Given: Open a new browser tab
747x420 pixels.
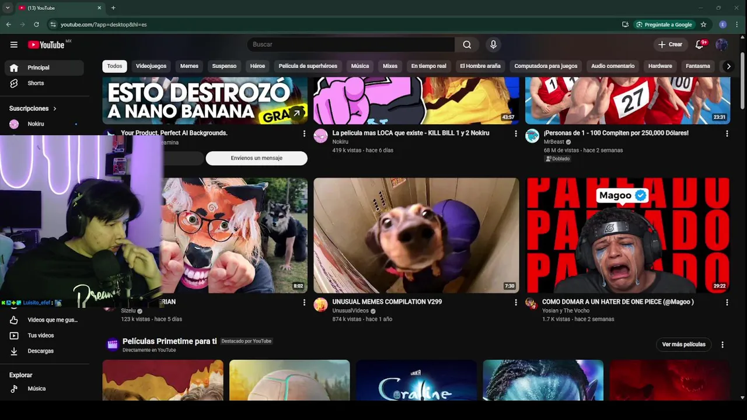Looking at the screenshot, I should pyautogui.click(x=113, y=8).
